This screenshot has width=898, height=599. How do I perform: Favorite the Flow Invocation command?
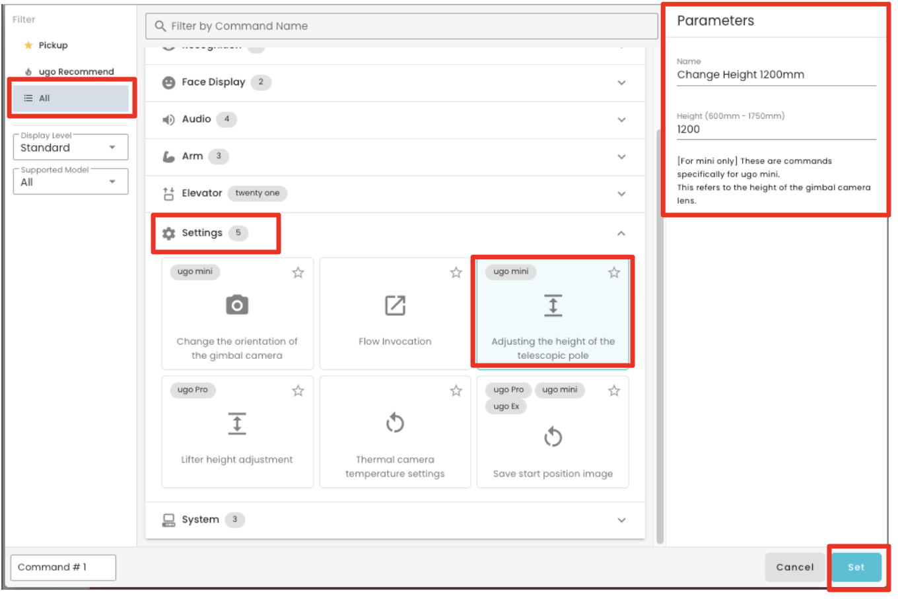pyautogui.click(x=456, y=272)
